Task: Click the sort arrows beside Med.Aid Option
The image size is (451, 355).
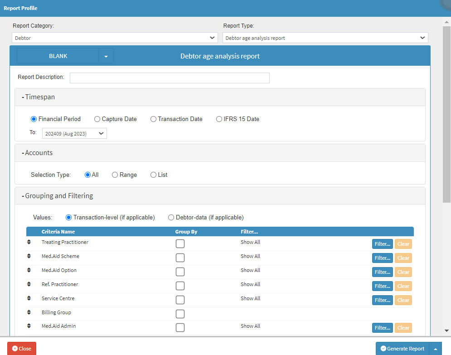Action: coord(29,271)
